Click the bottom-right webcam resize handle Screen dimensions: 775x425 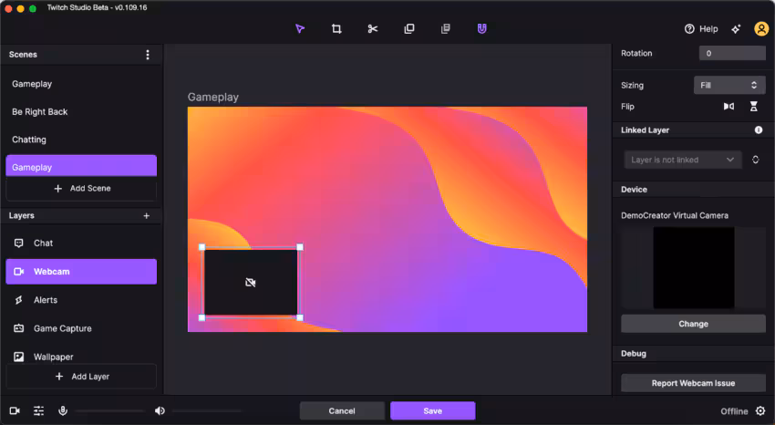300,317
